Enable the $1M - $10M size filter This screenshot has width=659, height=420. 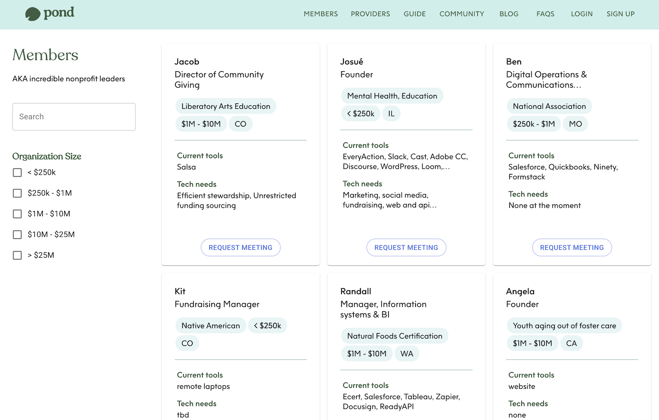(x=17, y=214)
